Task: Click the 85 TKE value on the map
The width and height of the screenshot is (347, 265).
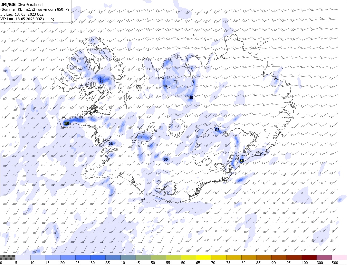Action: click(242, 161)
